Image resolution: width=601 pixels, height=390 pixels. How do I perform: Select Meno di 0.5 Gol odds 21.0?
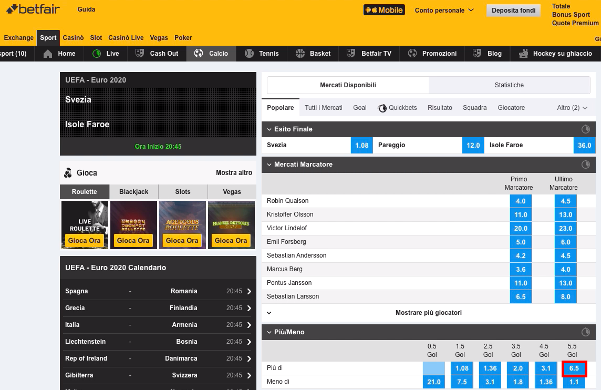coord(434,382)
